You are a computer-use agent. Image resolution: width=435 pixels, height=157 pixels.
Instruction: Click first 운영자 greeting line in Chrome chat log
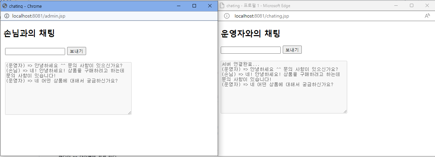pos(64,66)
